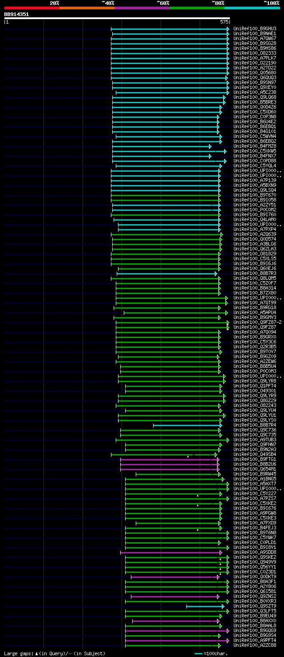284x657 pixels.
Task: Click hit UniRef100_O22190
Action: point(255,63)
